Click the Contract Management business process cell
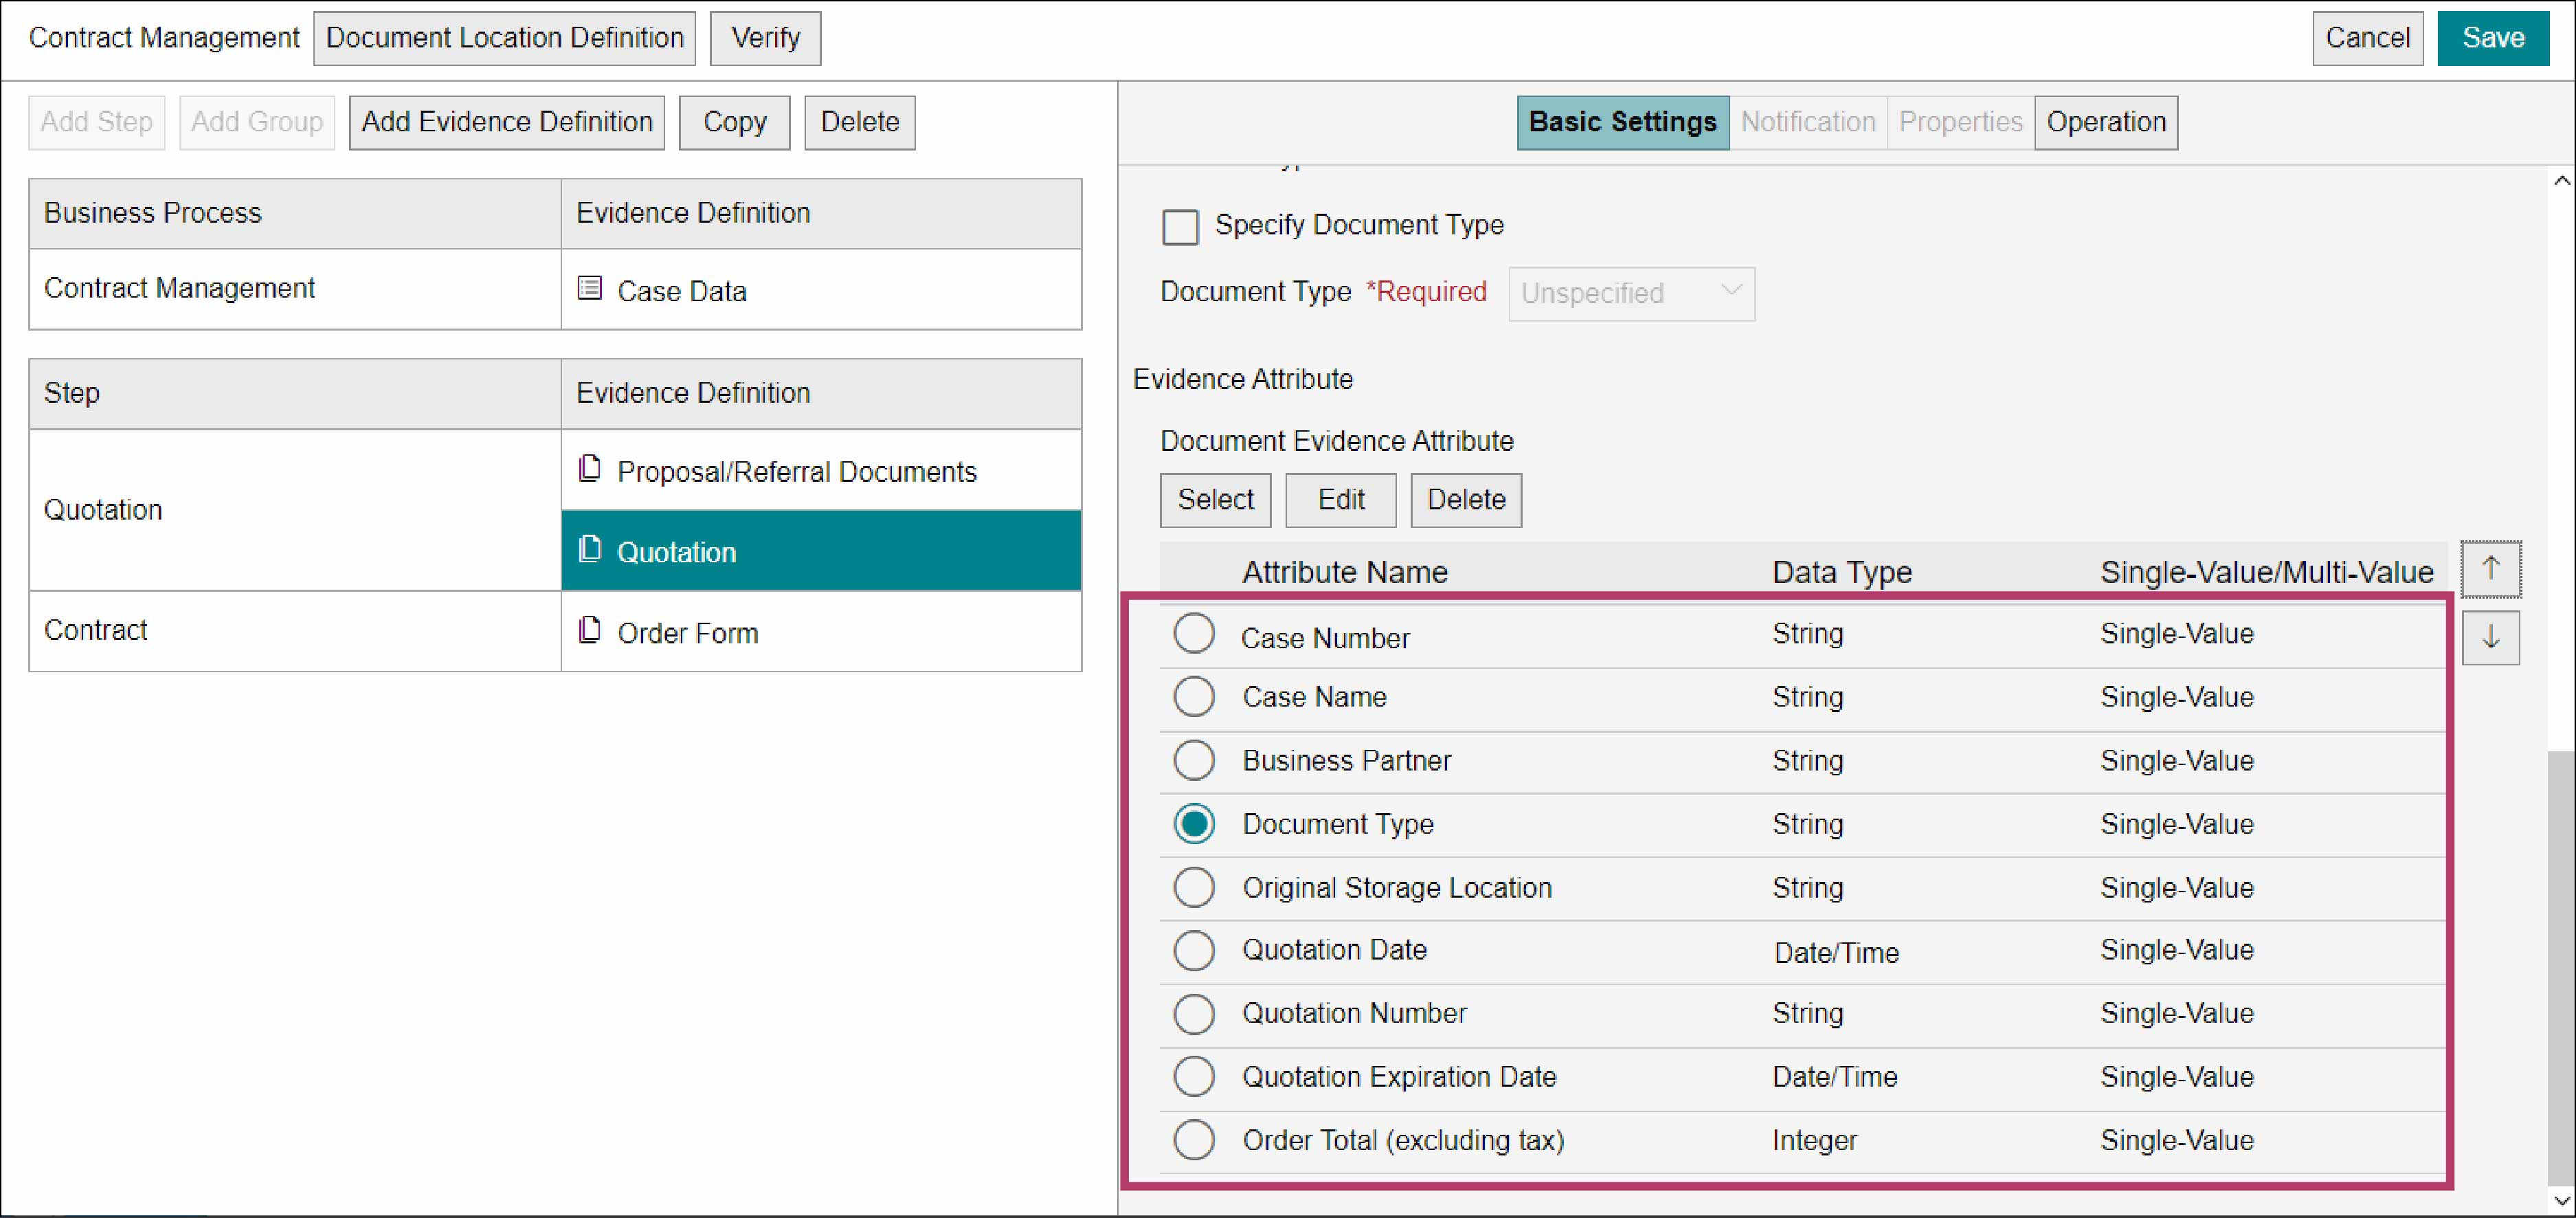Screen dimensions: 2576x1218 [295, 289]
